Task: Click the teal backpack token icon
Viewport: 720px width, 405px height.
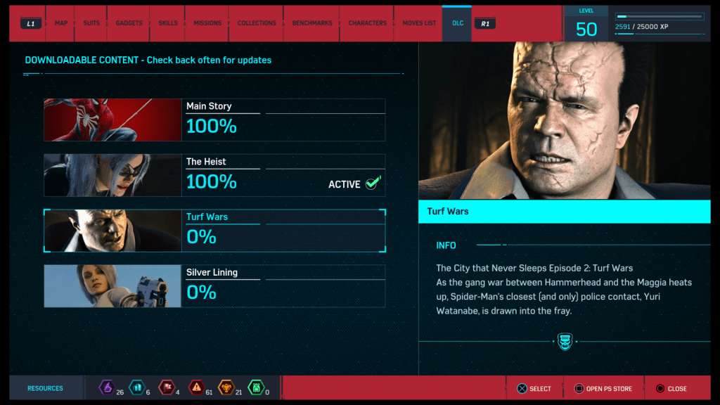Action: 136,387
